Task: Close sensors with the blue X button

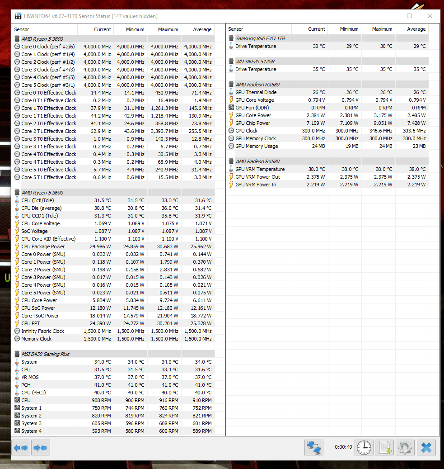Action: [x=426, y=447]
